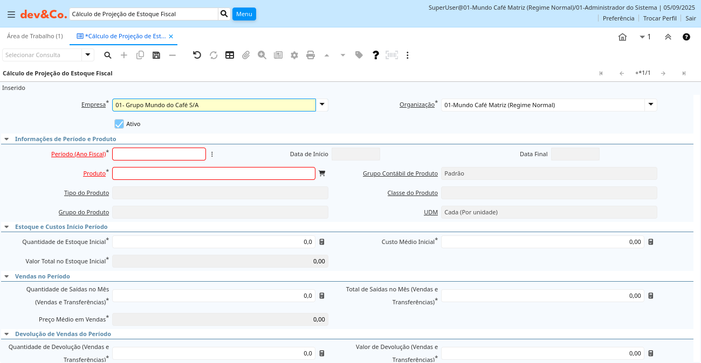Collapse the Informações de Período e Produto section

tap(6, 139)
